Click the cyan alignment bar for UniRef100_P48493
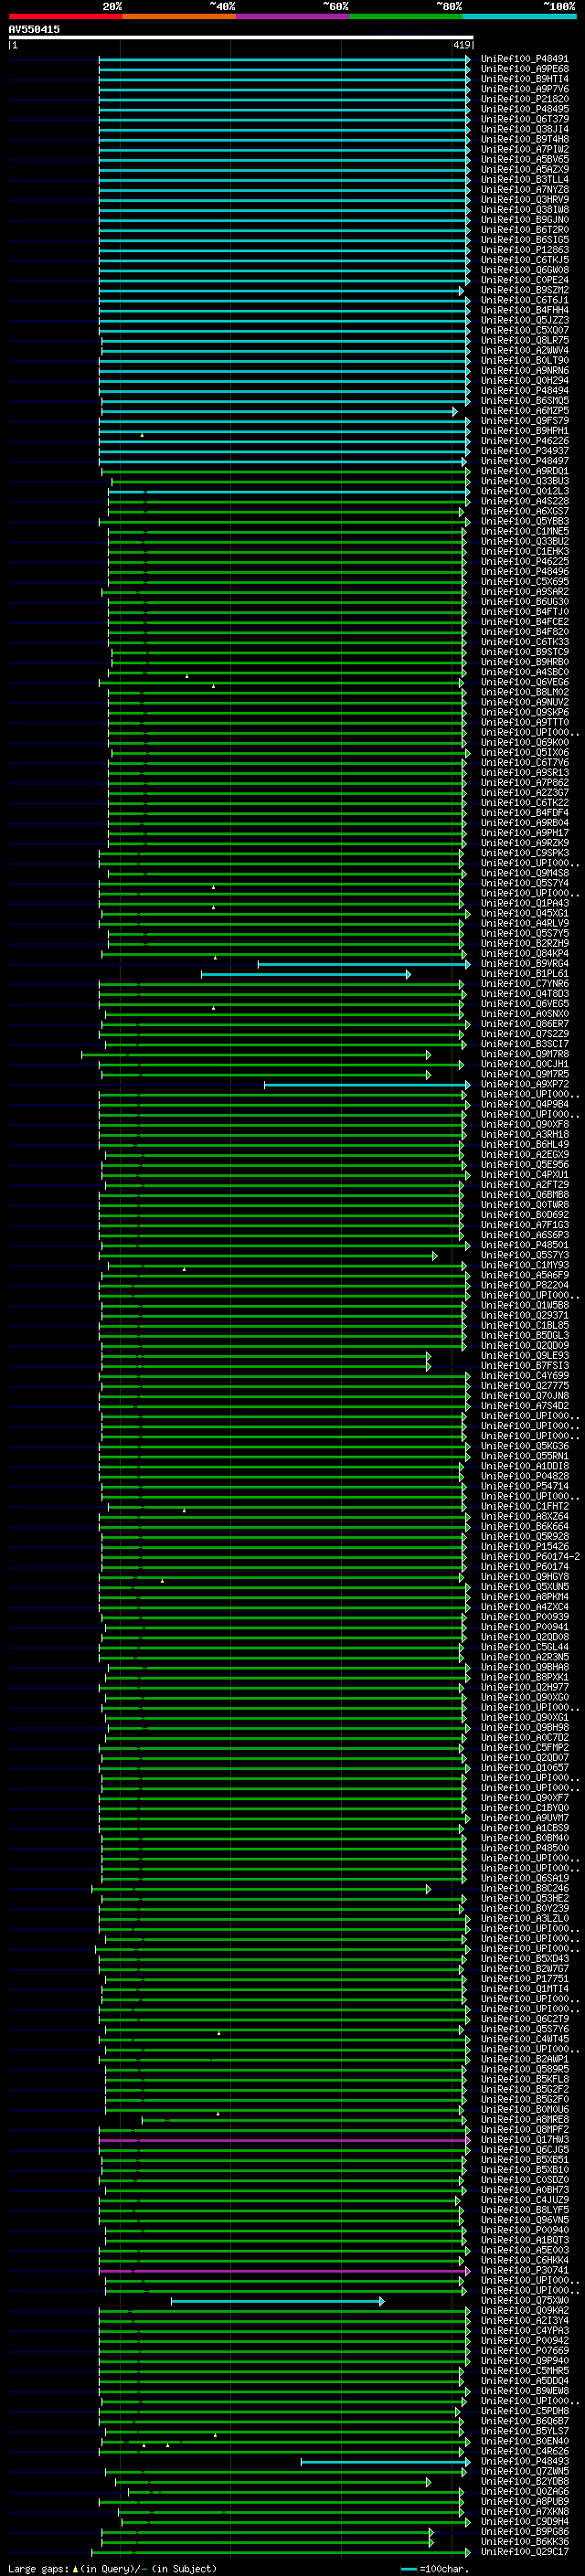The height and width of the screenshot is (2576, 585). tap(385, 2462)
